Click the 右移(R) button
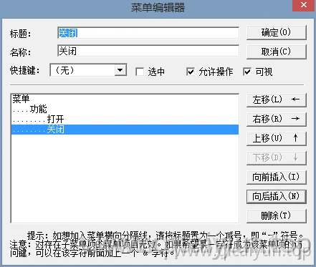 pos(276,119)
